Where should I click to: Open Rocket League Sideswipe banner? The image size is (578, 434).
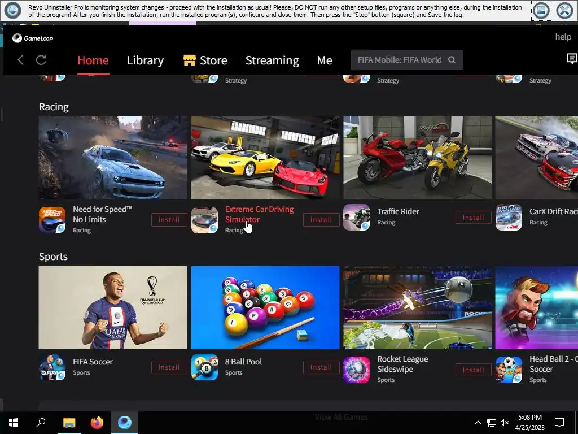point(417,307)
